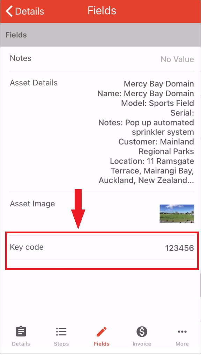201x355 pixels.
Task: Tap the Key code value 123456
Action: pyautogui.click(x=179, y=248)
